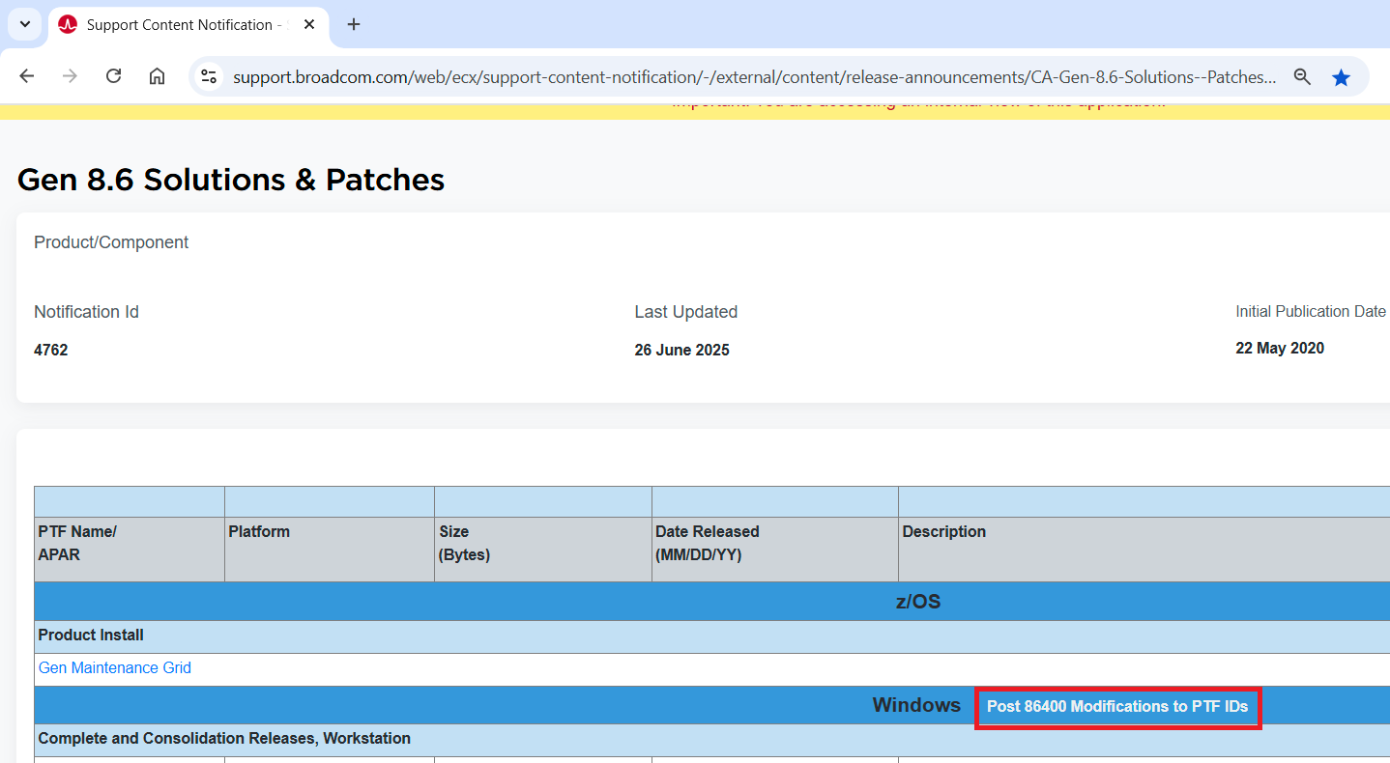
Task: Select the Last Updated date 26 June 2025
Action: (681, 350)
